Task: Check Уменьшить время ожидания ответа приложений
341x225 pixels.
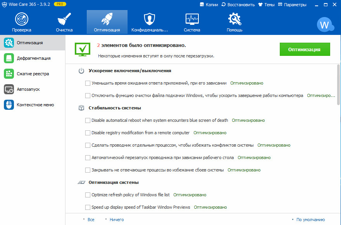Action: coord(88,83)
